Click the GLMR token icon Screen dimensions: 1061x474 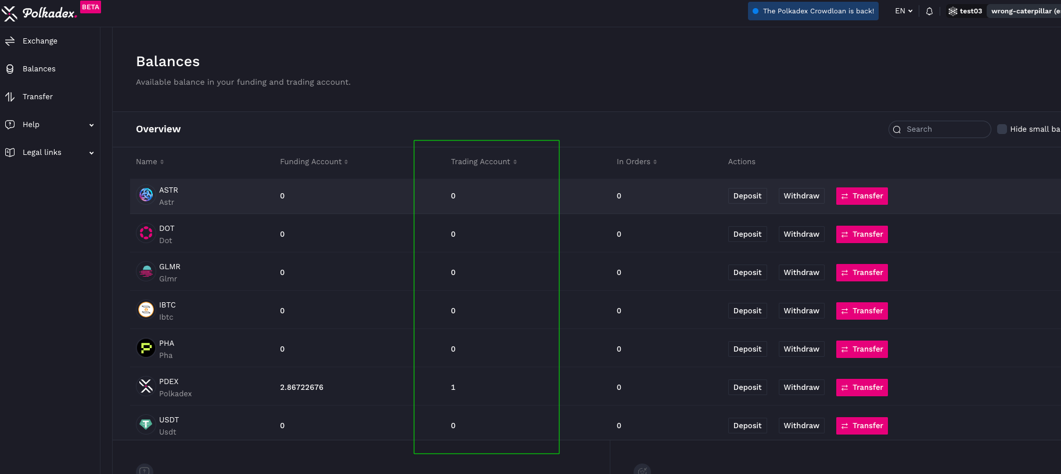(x=146, y=272)
